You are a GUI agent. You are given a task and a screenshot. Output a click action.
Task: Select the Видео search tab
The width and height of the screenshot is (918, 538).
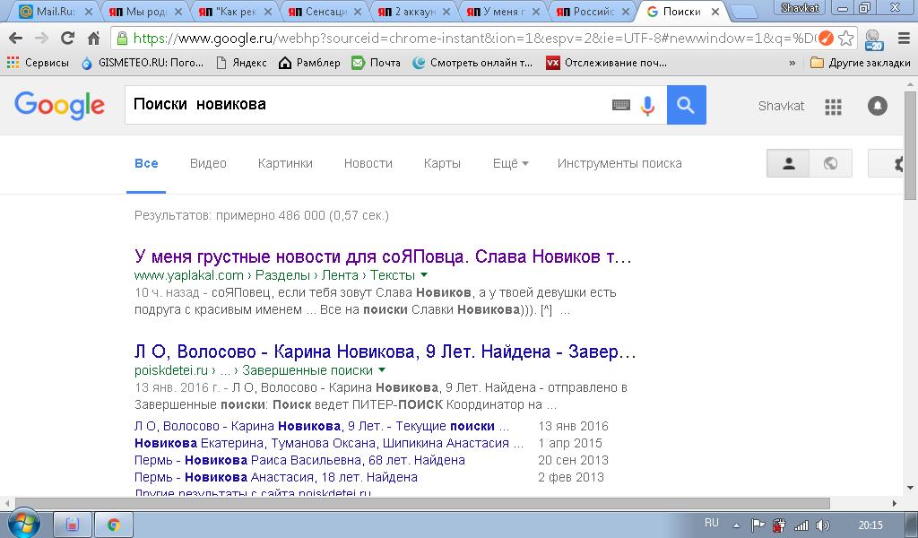pos(208,163)
